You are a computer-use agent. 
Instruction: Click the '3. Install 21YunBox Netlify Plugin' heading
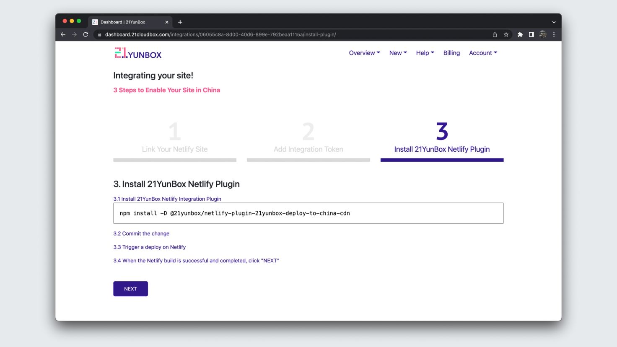(x=176, y=184)
